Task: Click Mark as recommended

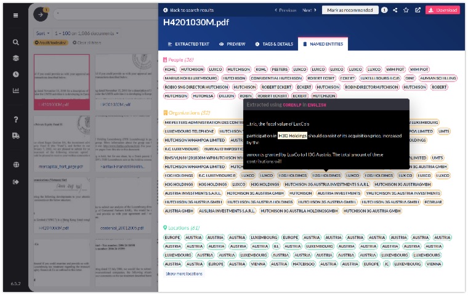Action: click(350, 10)
